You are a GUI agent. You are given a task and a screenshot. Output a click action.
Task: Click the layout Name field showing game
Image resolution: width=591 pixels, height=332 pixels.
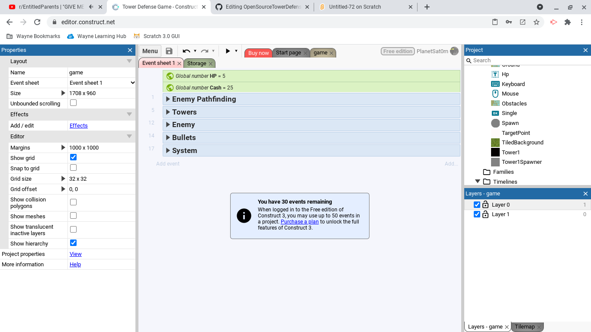[102, 72]
